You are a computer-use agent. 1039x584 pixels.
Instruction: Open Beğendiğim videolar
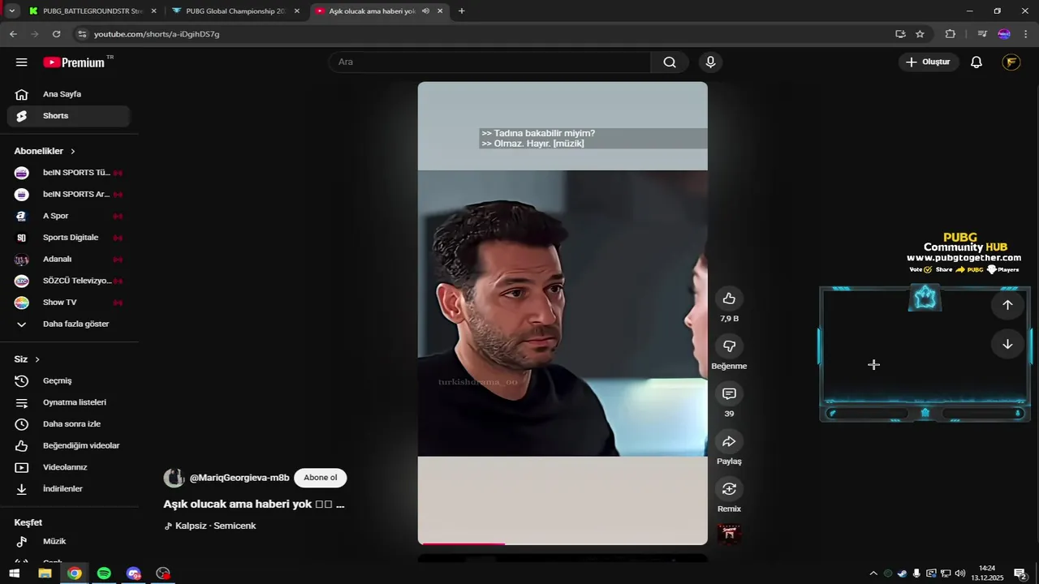(x=68, y=445)
